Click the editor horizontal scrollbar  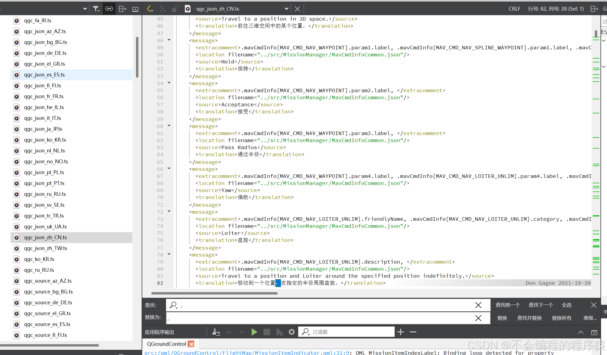click(x=215, y=293)
